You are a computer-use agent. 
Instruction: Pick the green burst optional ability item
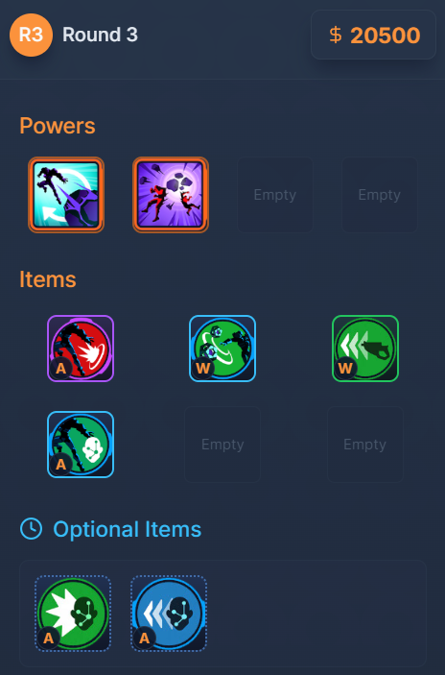click(73, 614)
